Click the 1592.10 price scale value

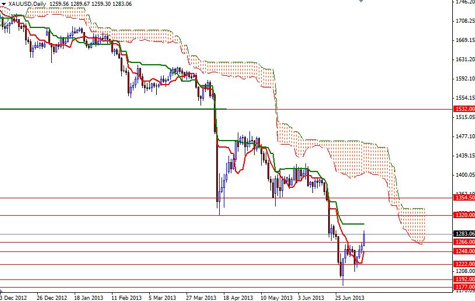[465, 79]
